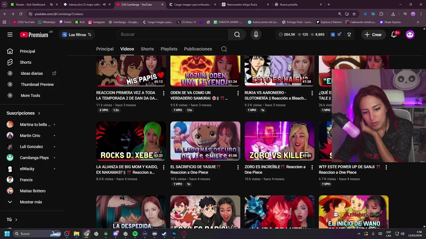Open EL SACRIFICIO DE YASUIE video title
This screenshot has width=426, height=239.
[x=196, y=170]
